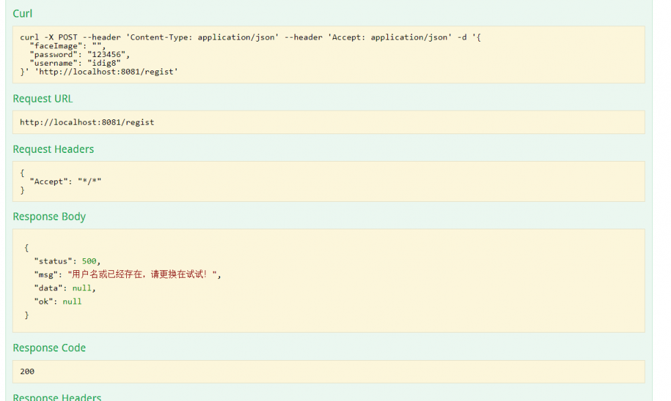The width and height of the screenshot is (671, 401).
Task: Click the "data": null line
Action: point(64,288)
